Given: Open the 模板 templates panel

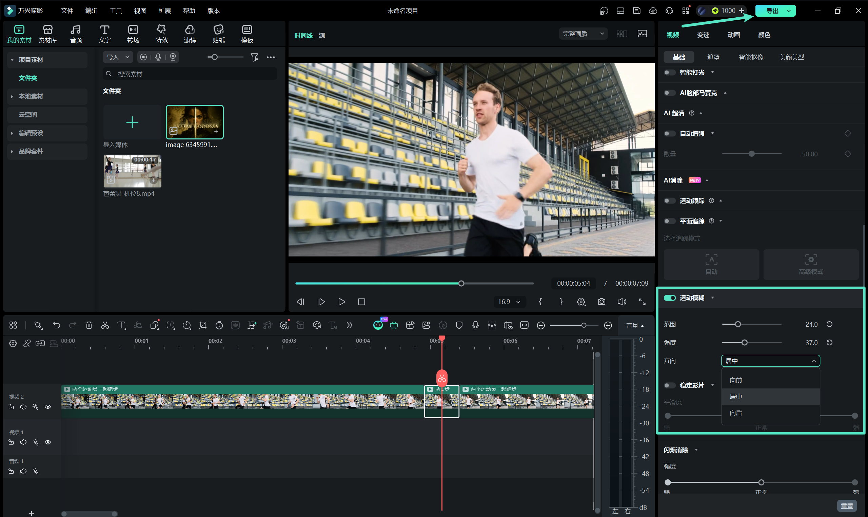Looking at the screenshot, I should pos(247,34).
